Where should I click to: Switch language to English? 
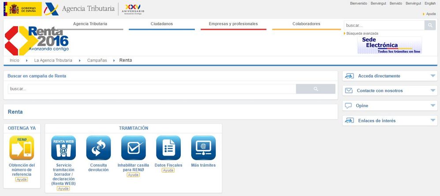tap(430, 4)
